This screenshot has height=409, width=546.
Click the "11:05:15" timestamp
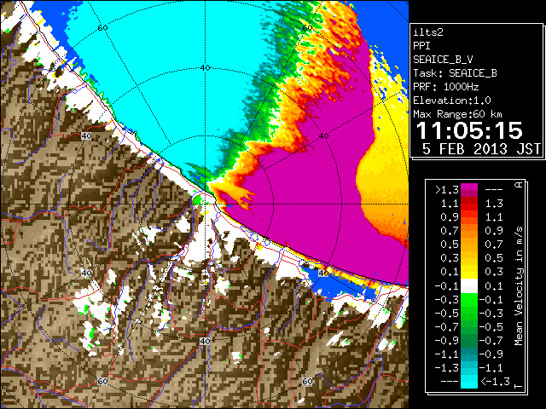[469, 130]
